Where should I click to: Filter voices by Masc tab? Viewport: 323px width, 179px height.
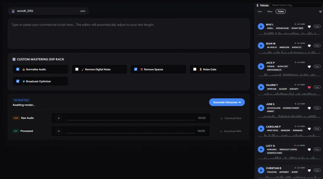270,12
